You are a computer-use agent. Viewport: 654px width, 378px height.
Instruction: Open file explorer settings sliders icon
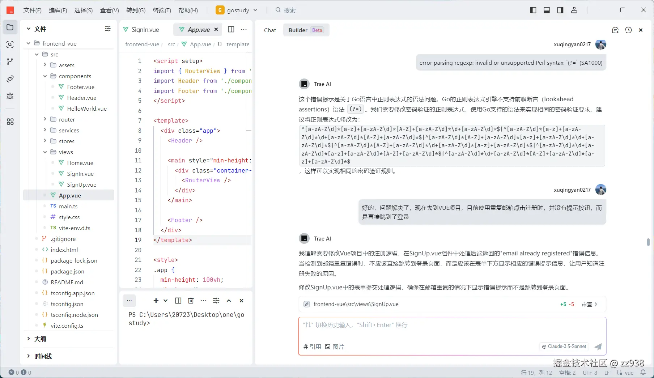tap(108, 29)
